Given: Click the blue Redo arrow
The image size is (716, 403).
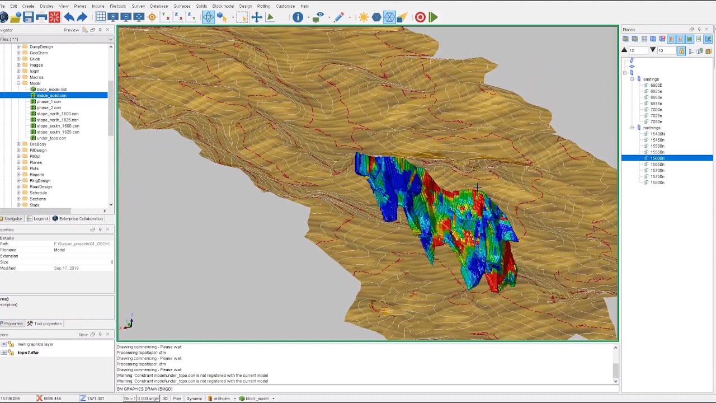Looking at the screenshot, I should (82, 17).
